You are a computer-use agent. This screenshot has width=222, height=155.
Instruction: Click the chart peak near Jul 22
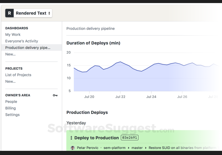[x=120, y=62]
